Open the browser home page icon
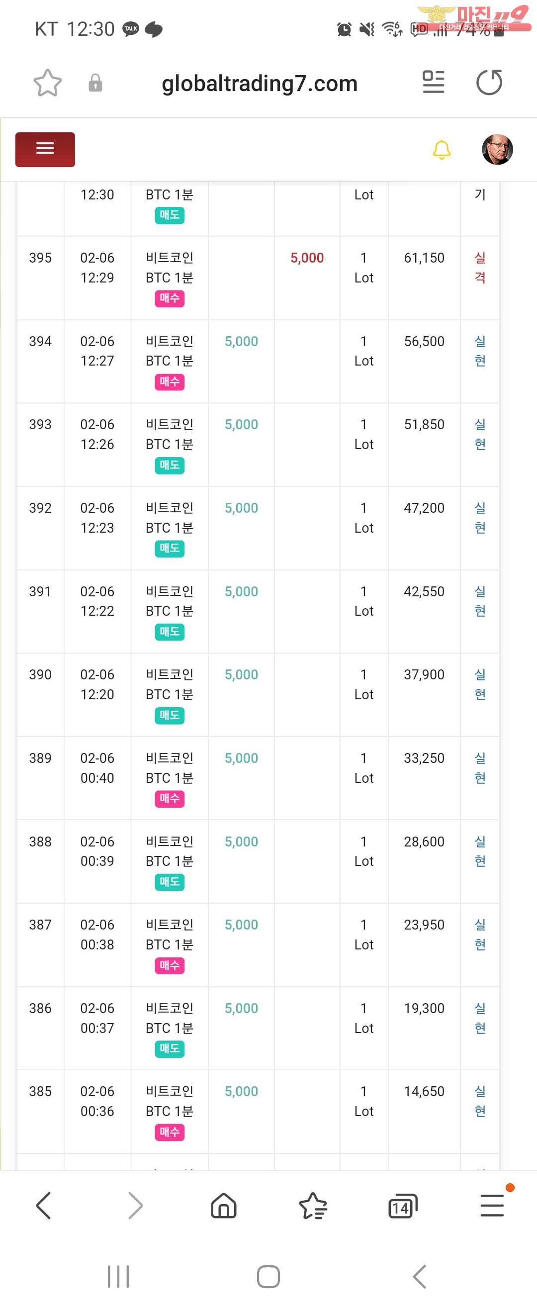Screen dimensions: 537x1313 (224, 1206)
